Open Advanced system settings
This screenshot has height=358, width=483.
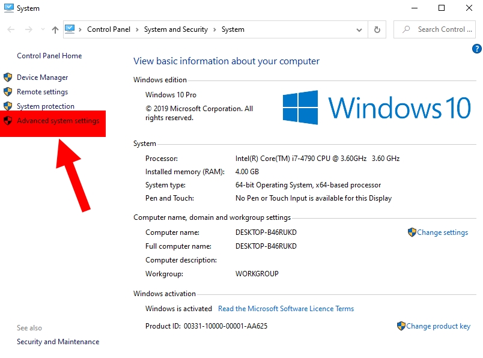pos(58,121)
